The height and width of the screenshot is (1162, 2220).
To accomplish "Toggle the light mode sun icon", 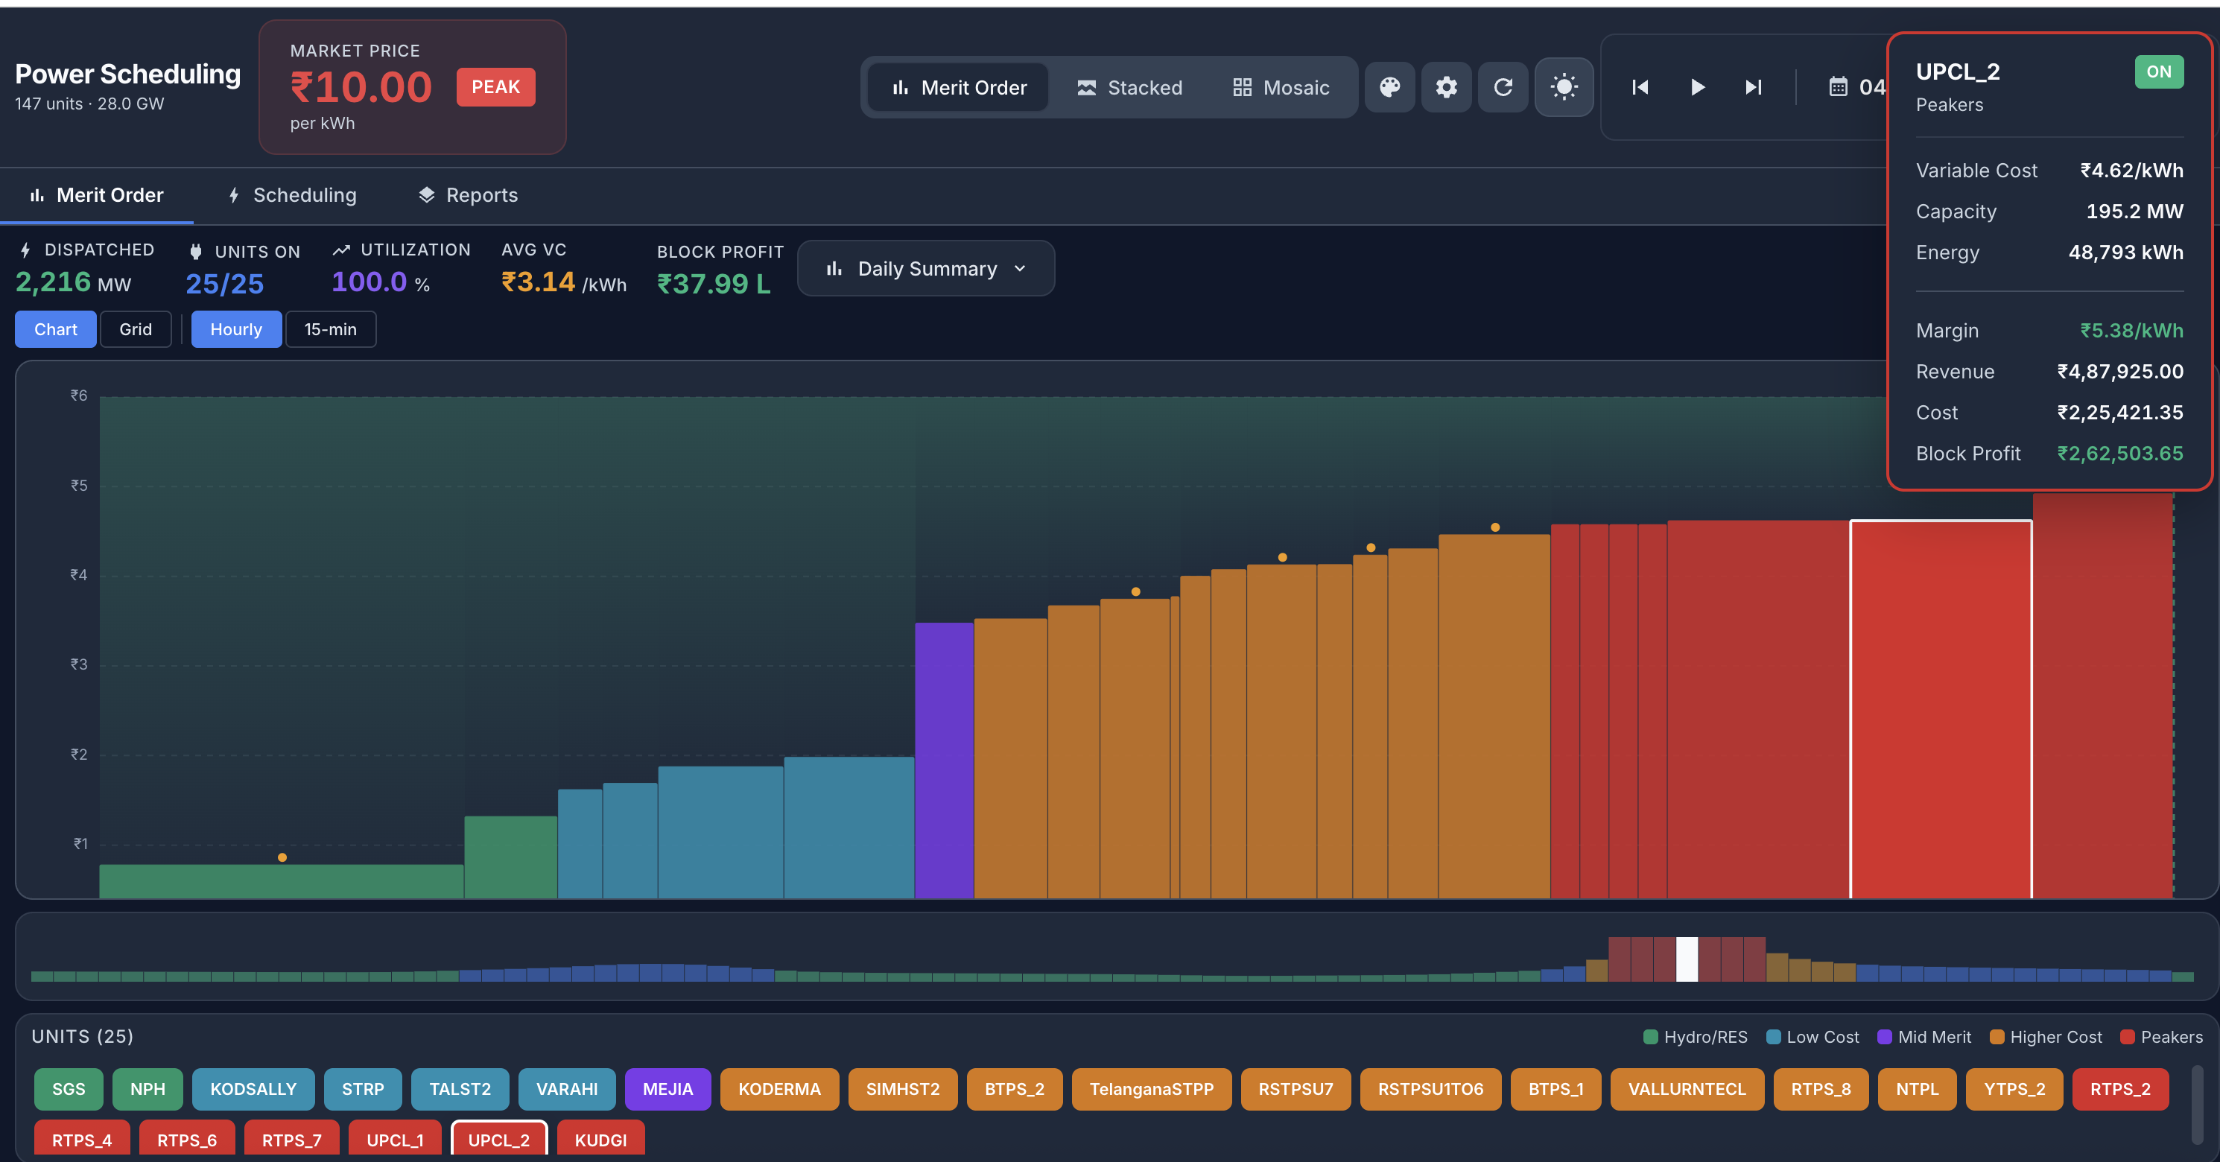I will [x=1564, y=87].
